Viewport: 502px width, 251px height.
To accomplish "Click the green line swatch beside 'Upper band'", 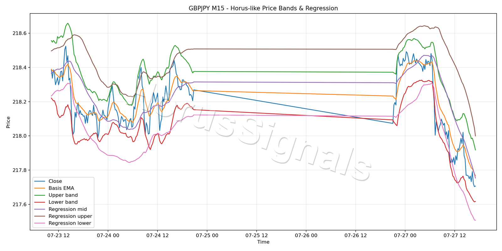I will coord(40,195).
